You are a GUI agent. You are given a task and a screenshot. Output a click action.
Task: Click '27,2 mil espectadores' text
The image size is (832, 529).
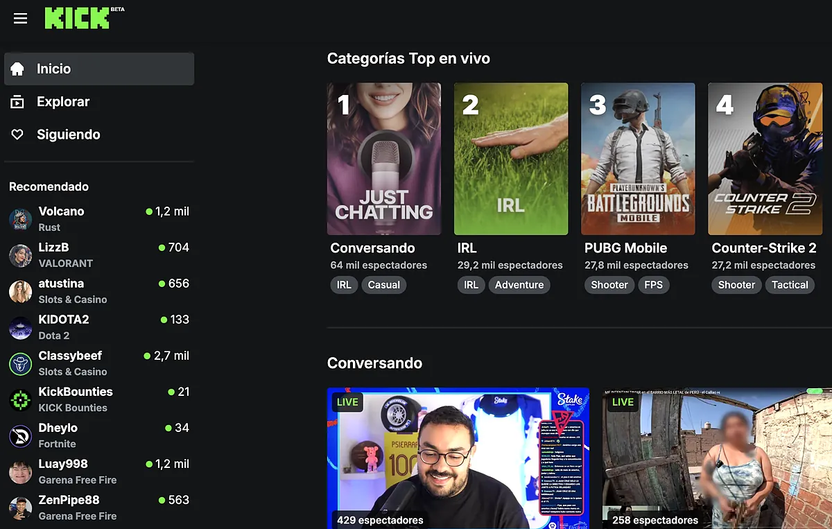[763, 266]
